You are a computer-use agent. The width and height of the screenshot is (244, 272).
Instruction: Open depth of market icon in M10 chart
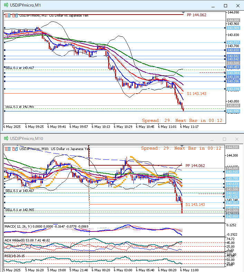click(15, 149)
